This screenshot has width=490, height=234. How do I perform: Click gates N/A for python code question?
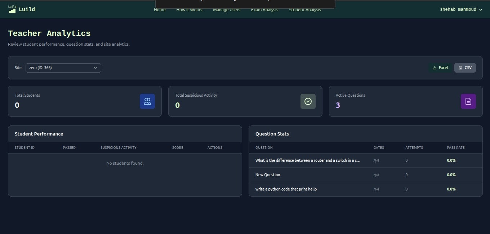pyautogui.click(x=376, y=189)
